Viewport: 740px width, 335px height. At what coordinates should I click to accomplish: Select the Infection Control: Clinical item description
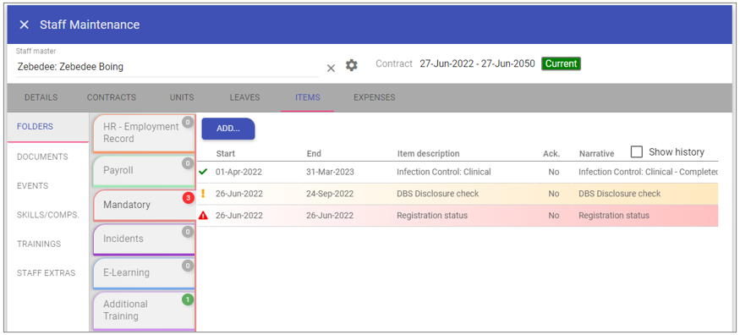(x=444, y=173)
